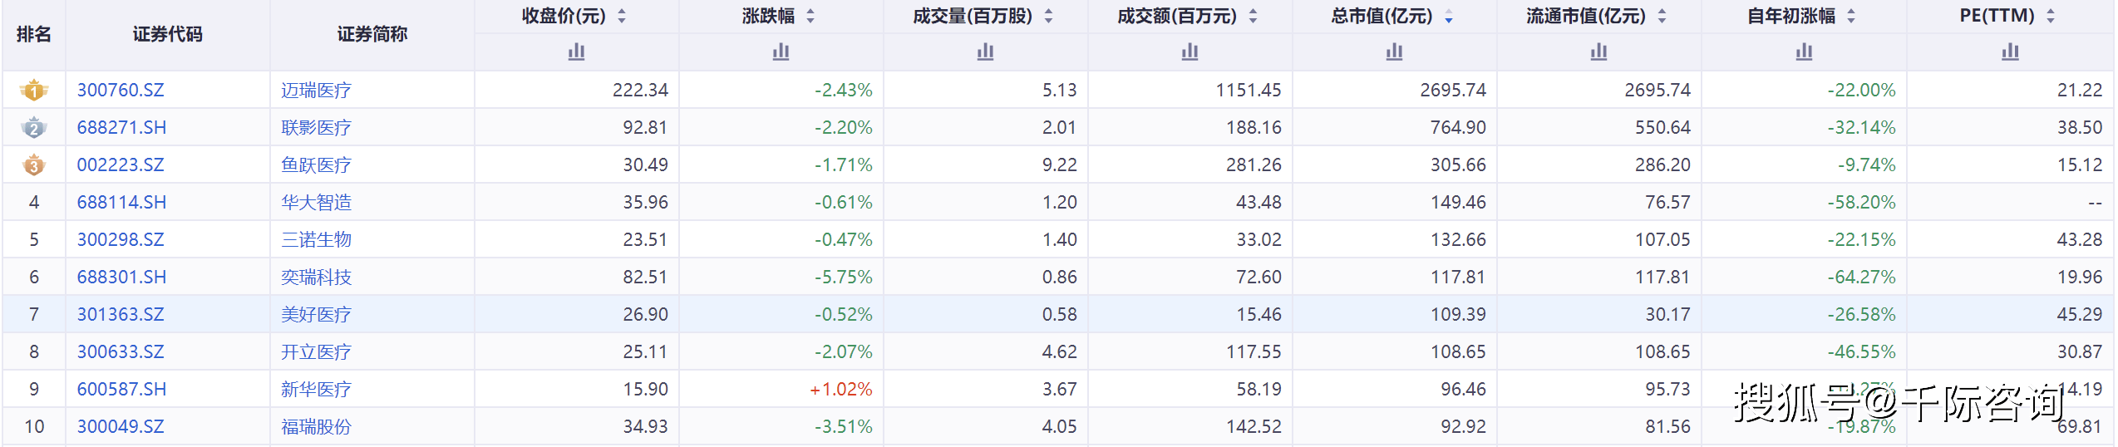Sort by 收盘价(元) using sort arrows
Viewport: 2118px width, 447px height.
pos(621,16)
